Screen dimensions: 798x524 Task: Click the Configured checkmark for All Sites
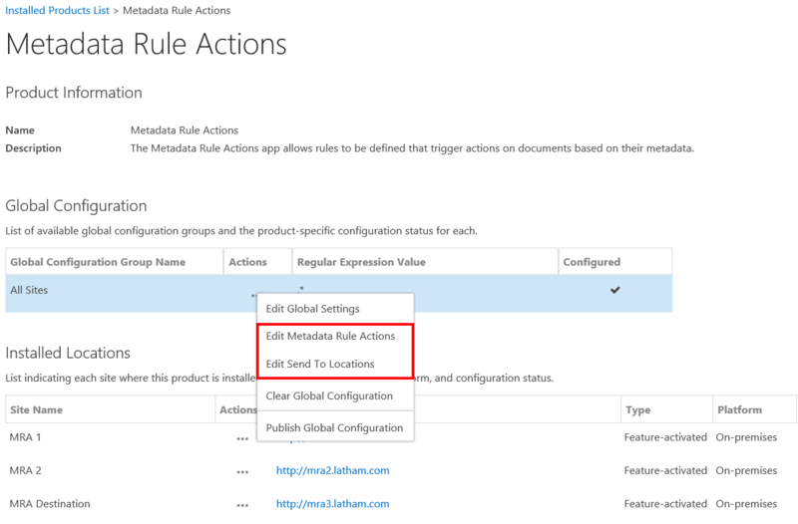click(x=614, y=290)
